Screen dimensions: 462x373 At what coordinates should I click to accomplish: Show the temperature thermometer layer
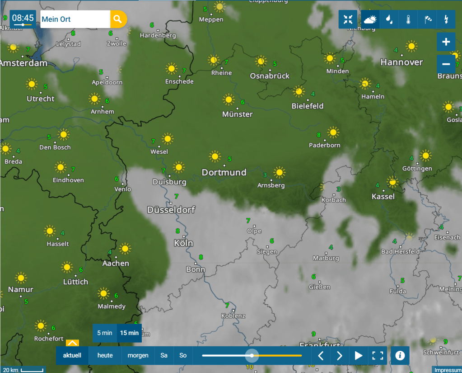[x=408, y=19]
